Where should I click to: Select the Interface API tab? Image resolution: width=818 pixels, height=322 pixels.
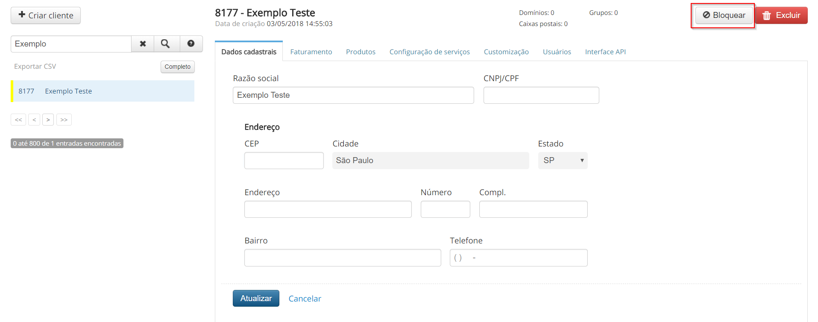(605, 52)
